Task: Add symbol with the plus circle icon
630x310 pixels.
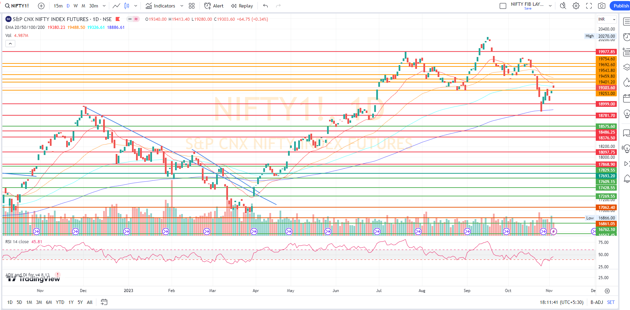Action: 41,6
